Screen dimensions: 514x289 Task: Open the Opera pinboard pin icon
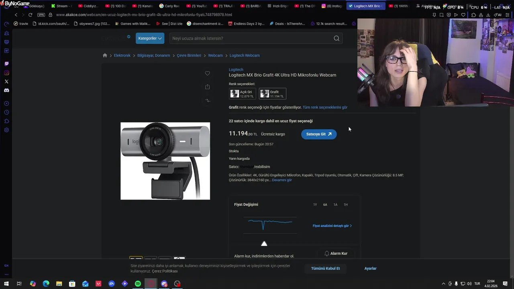click(434, 15)
